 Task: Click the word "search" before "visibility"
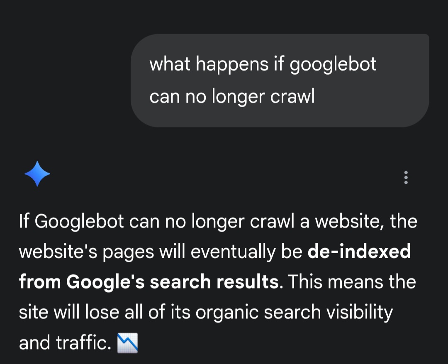tap(292, 312)
